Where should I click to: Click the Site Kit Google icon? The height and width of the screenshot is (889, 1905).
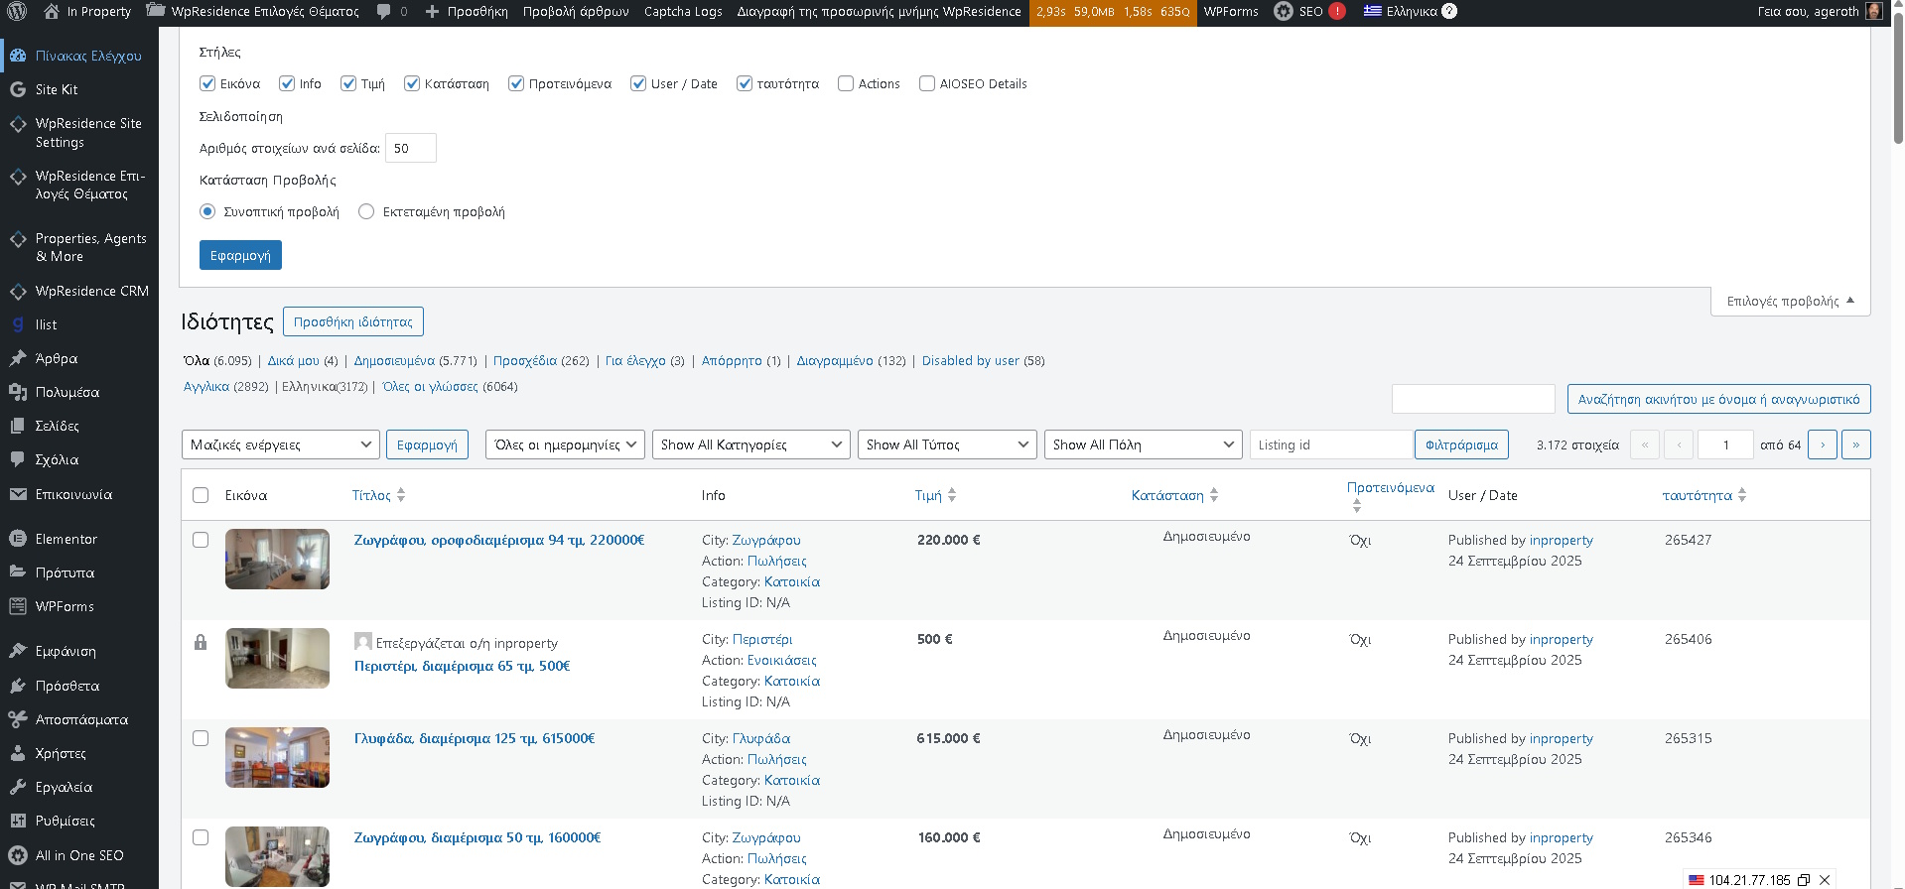[x=18, y=89]
